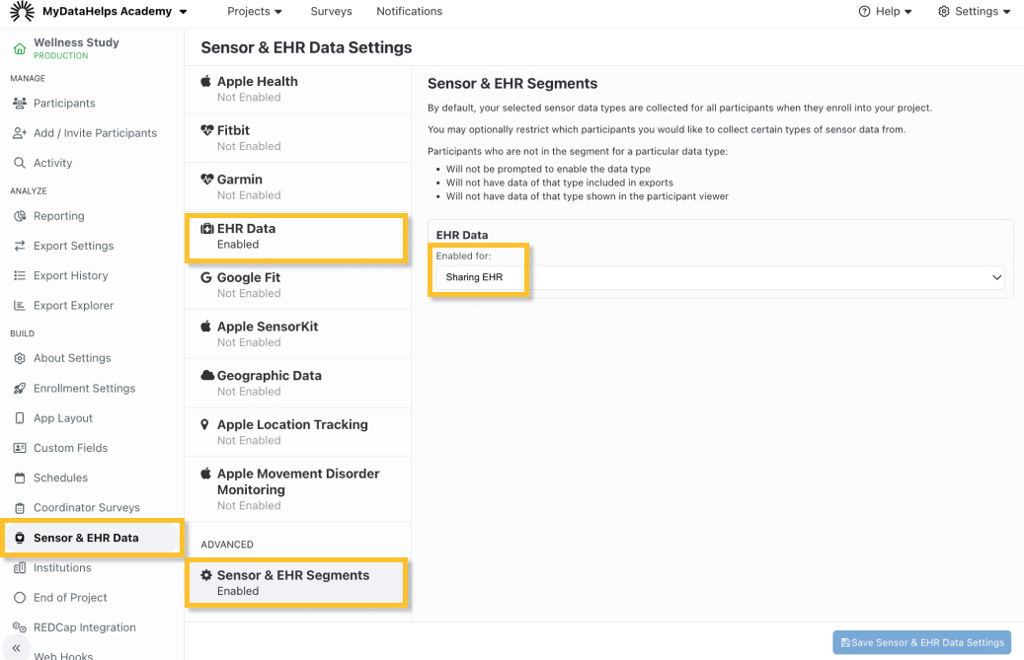Click the MyDataHelps Academy logo icon
The height and width of the screenshot is (660, 1024).
[22, 12]
